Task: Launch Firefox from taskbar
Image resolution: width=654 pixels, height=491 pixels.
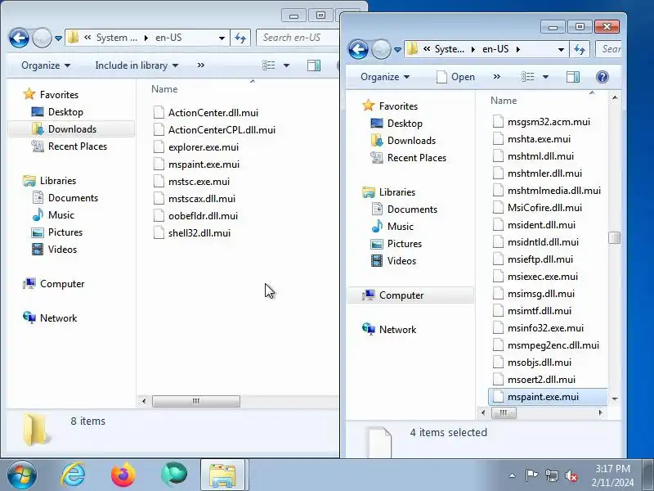Action: tap(123, 475)
